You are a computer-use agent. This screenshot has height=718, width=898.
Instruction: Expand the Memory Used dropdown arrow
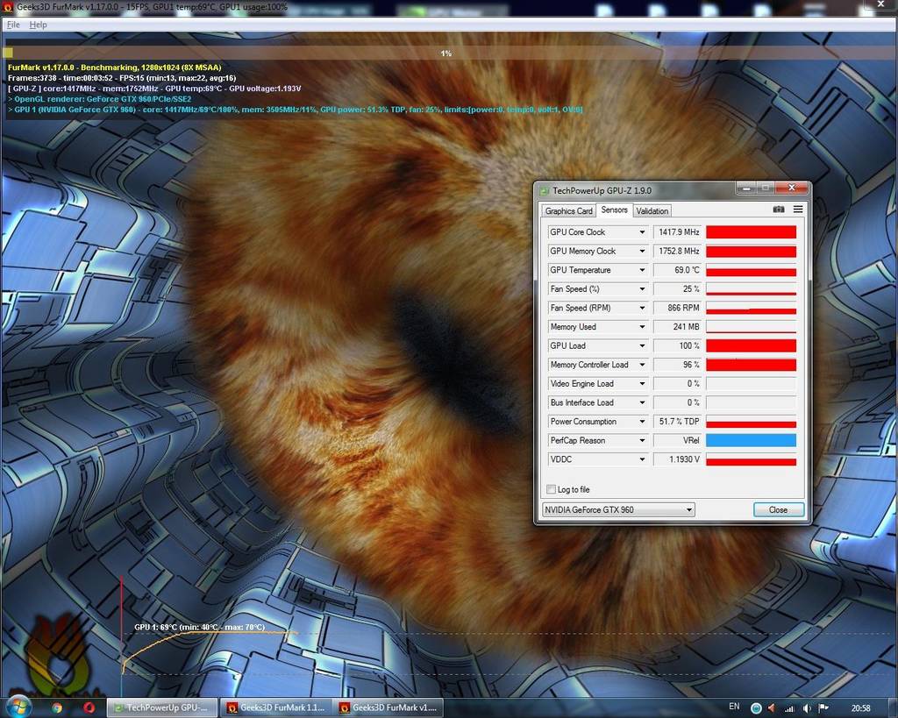click(x=642, y=326)
